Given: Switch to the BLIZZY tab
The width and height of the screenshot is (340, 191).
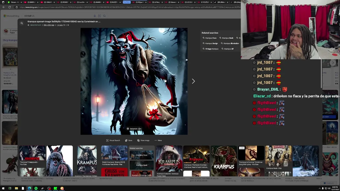Looking at the screenshot, I should (114, 2).
